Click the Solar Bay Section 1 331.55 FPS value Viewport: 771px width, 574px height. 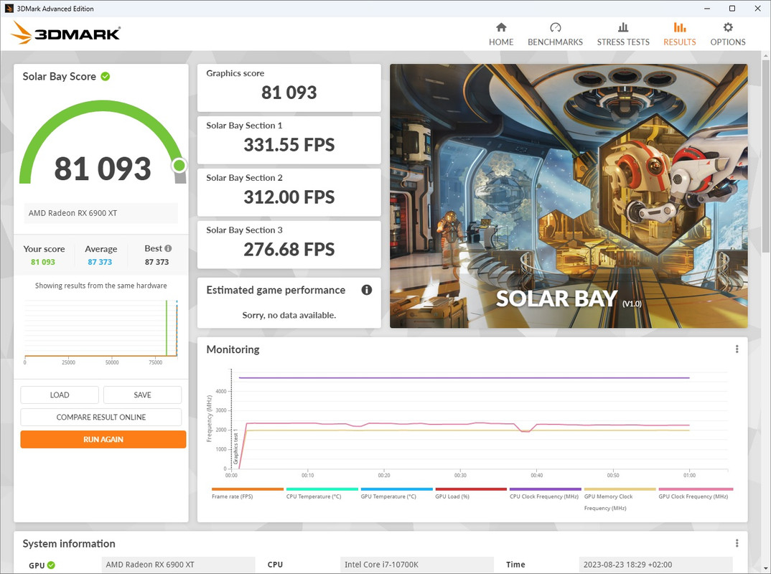pyautogui.click(x=289, y=145)
